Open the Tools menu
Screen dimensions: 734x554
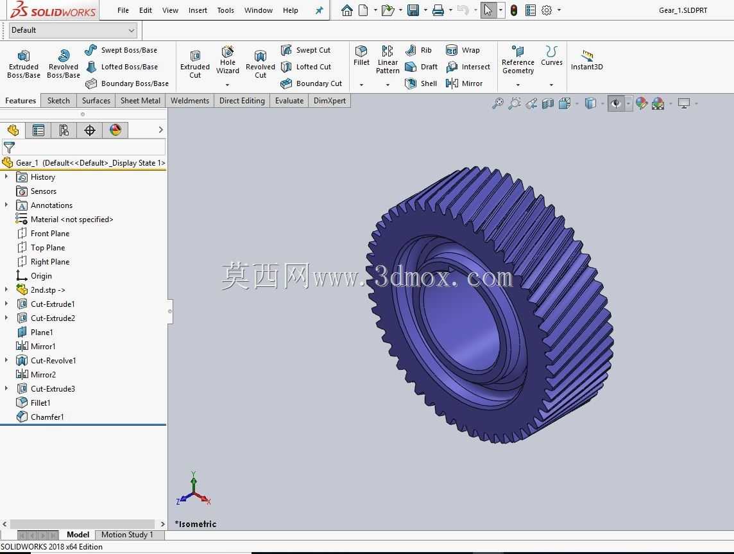pyautogui.click(x=226, y=10)
